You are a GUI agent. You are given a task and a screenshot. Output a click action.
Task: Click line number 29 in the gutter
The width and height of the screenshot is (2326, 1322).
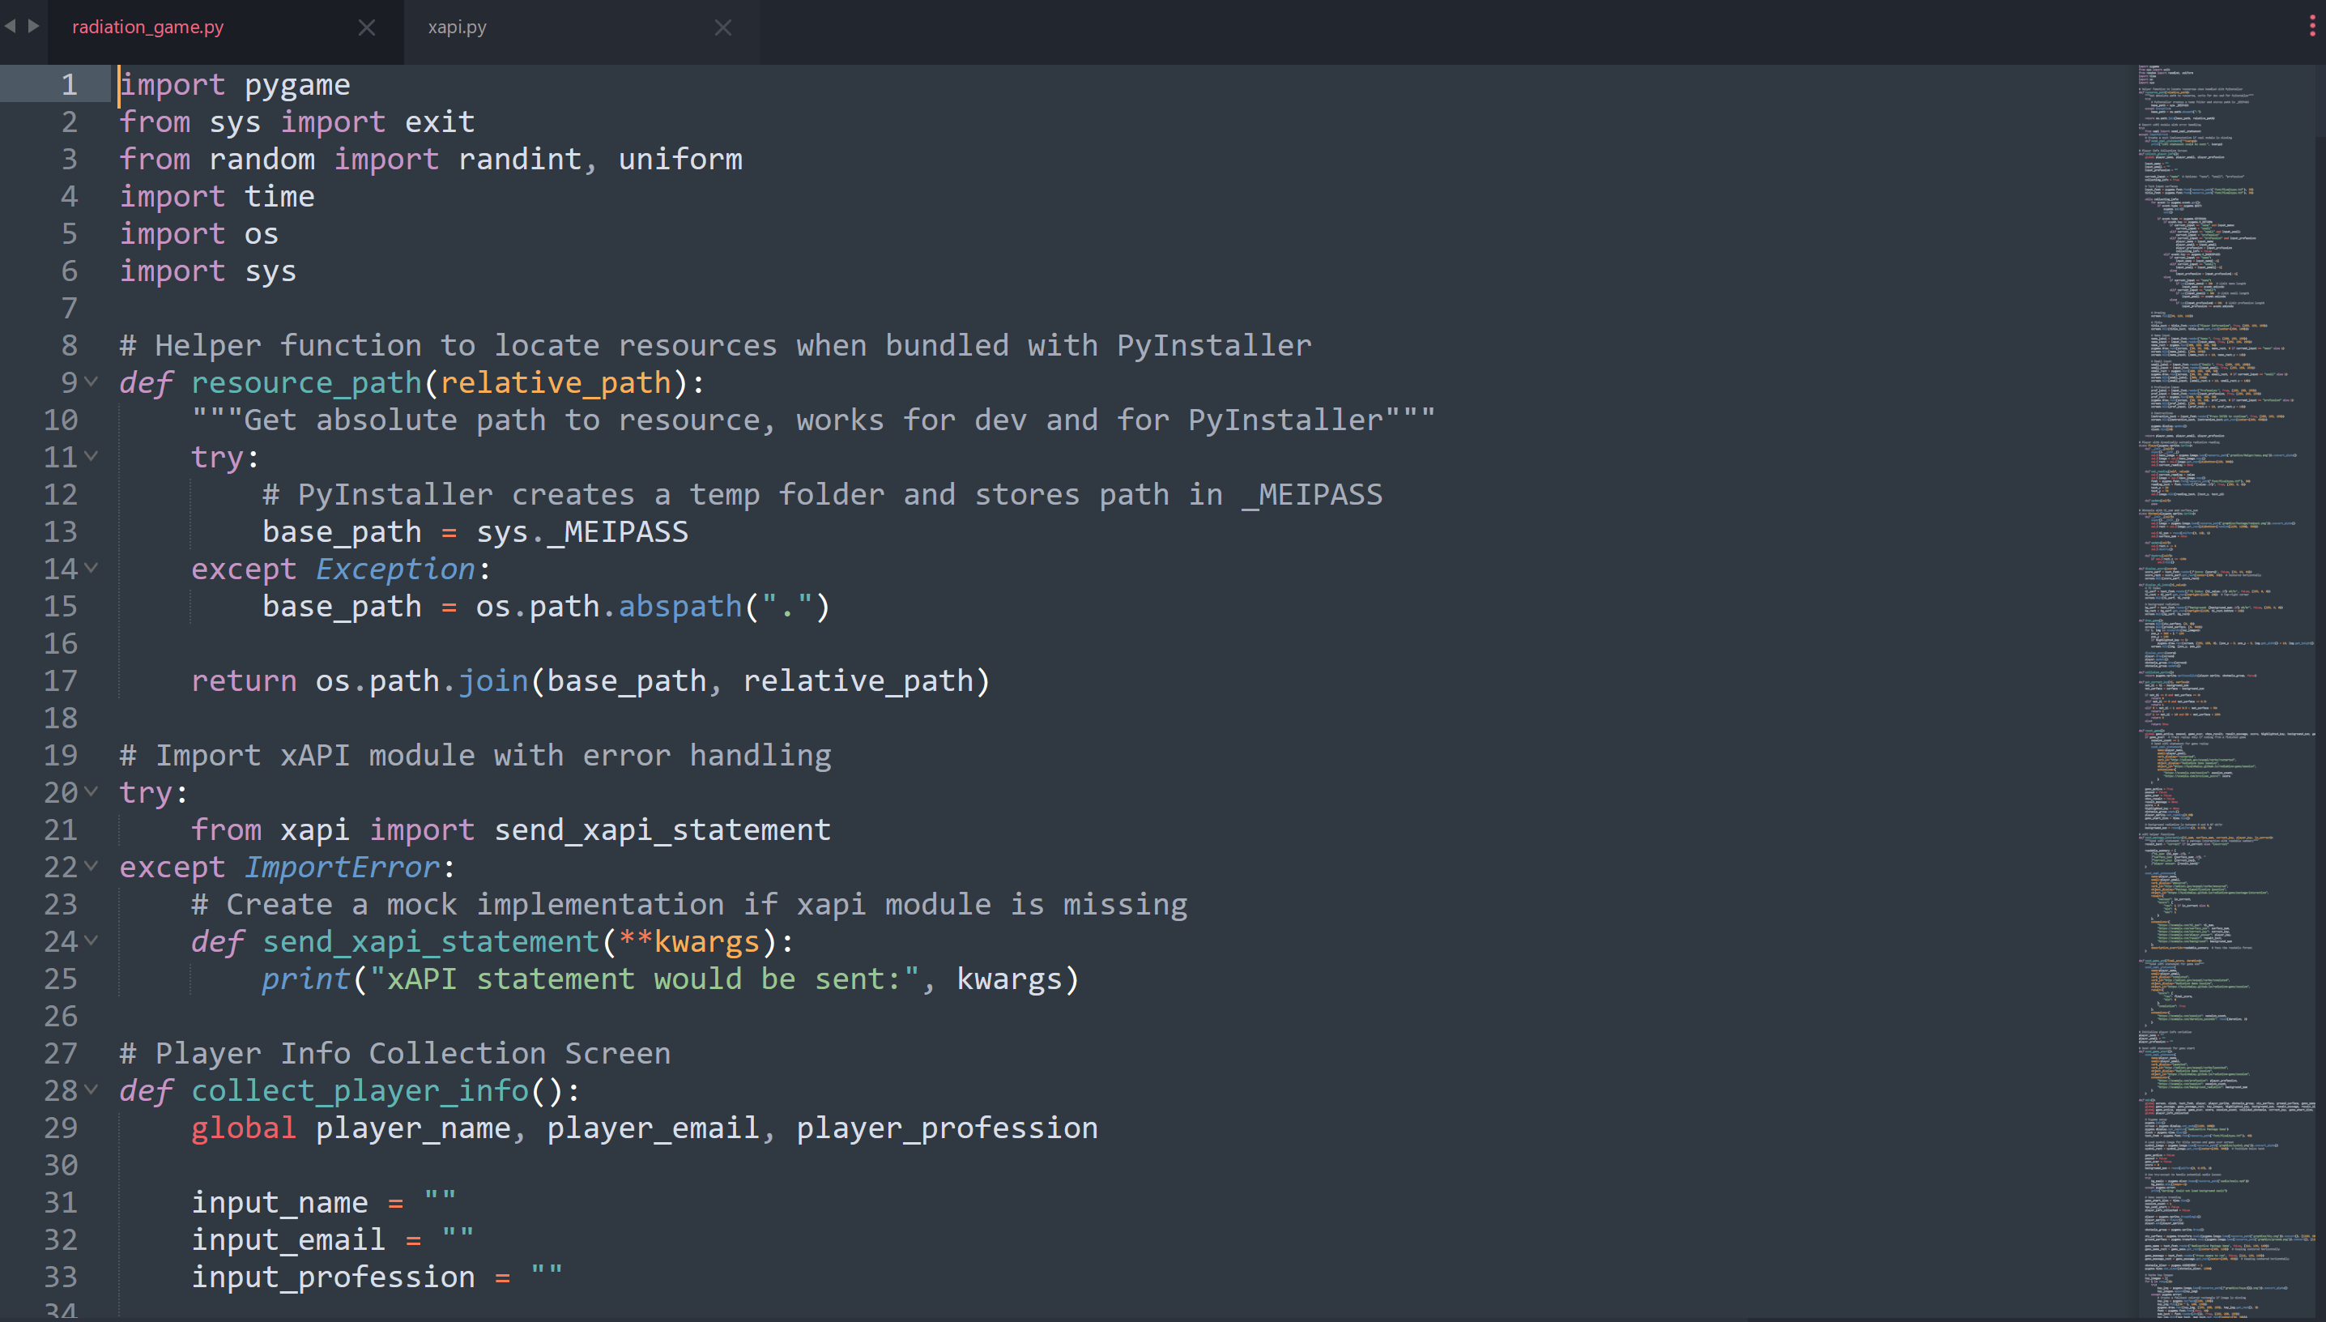pos(60,1128)
